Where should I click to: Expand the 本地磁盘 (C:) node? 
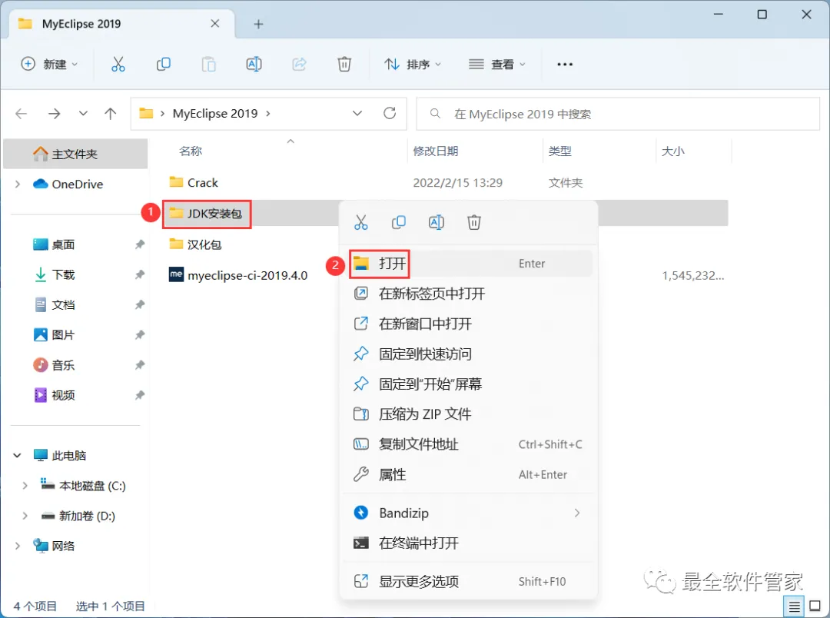point(25,486)
